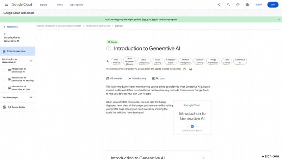The width and height of the screenshot is (282, 159).
Task: Click the document icon for Generative AI: Reading
Action: coord(10,79)
